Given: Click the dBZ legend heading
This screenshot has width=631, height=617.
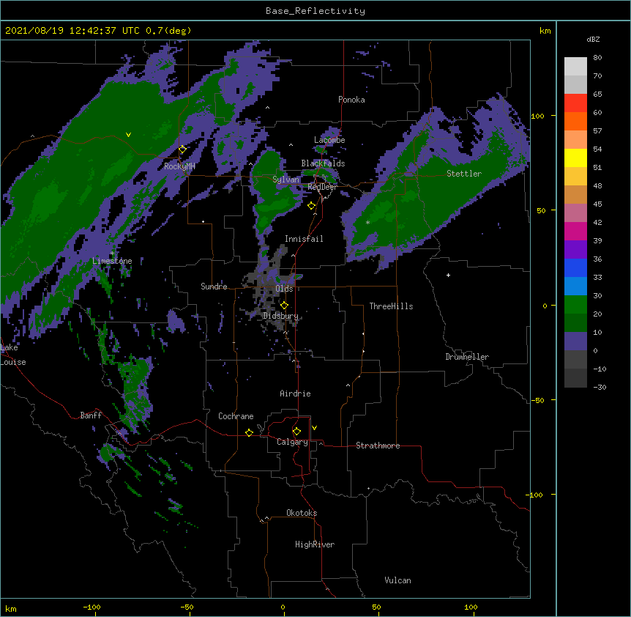Looking at the screenshot, I should (x=593, y=39).
